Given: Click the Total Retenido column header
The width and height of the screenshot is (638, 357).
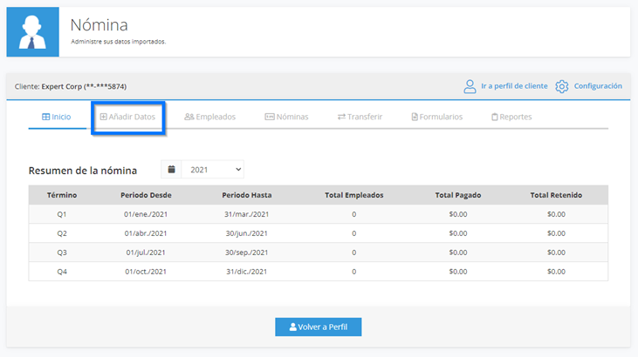Looking at the screenshot, I should [x=556, y=195].
